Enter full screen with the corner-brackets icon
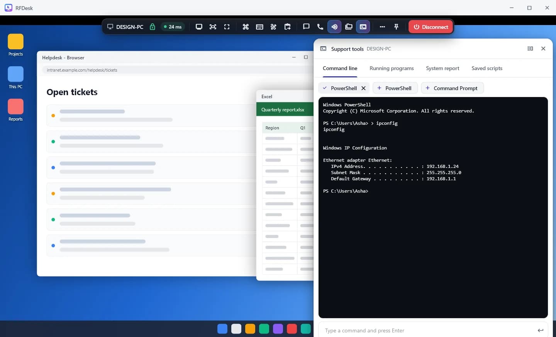Viewport: 556px width, 337px height. click(x=227, y=27)
